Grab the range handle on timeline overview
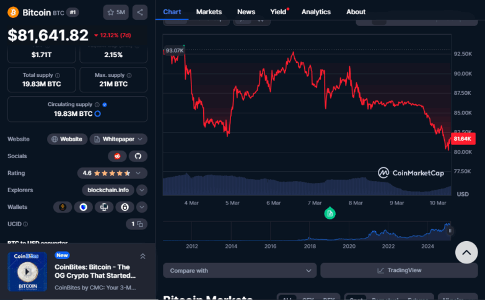The image size is (485, 300). pos(450,231)
